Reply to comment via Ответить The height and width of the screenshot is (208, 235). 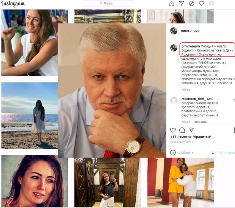pyautogui.click(x=200, y=122)
